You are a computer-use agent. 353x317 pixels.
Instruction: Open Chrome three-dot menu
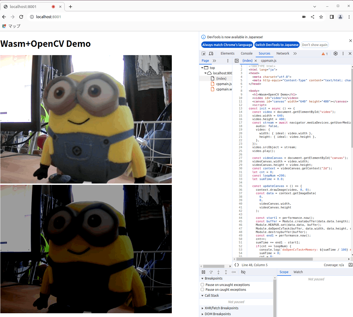(x=349, y=17)
